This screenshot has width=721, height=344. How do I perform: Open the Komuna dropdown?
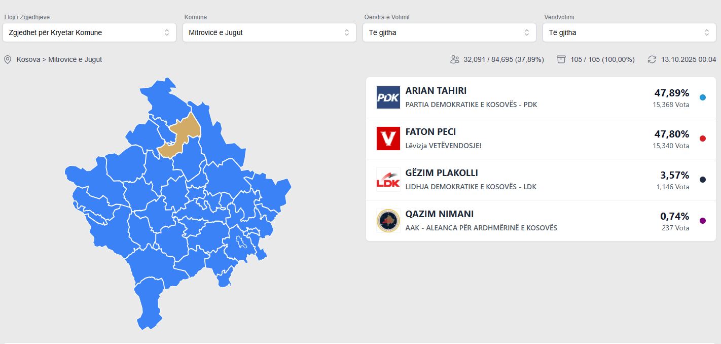tap(269, 32)
